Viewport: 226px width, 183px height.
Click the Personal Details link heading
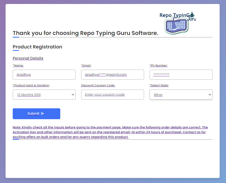[28, 58]
